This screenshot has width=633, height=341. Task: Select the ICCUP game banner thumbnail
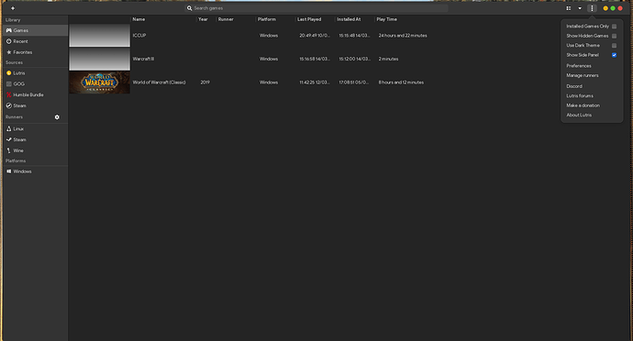[99, 36]
